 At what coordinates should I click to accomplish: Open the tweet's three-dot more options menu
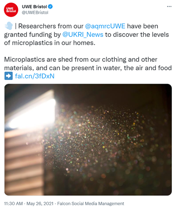[169, 6]
